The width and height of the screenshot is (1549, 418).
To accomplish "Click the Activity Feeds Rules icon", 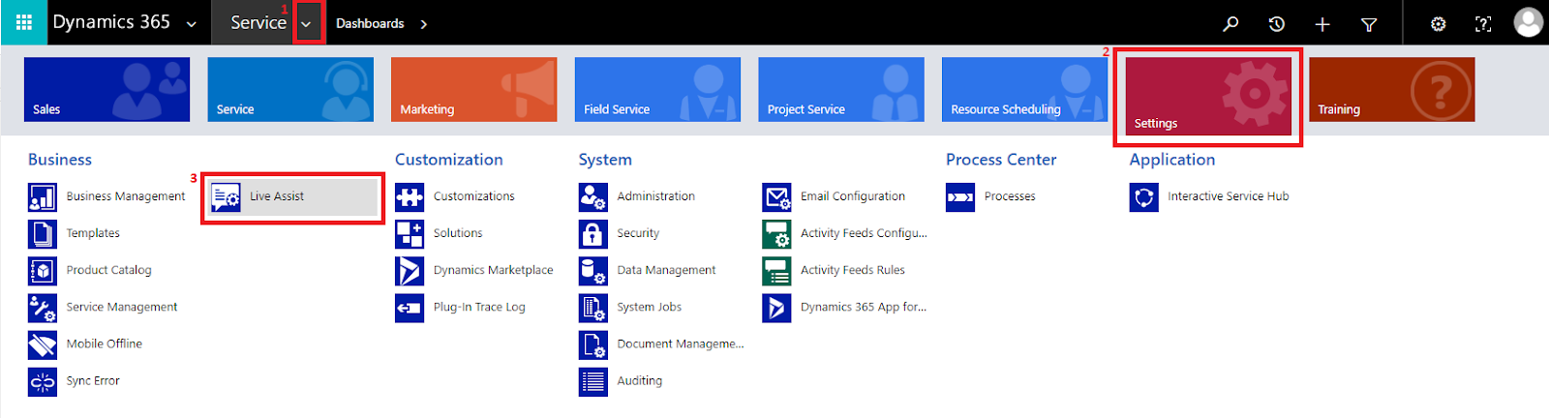I will tap(776, 270).
